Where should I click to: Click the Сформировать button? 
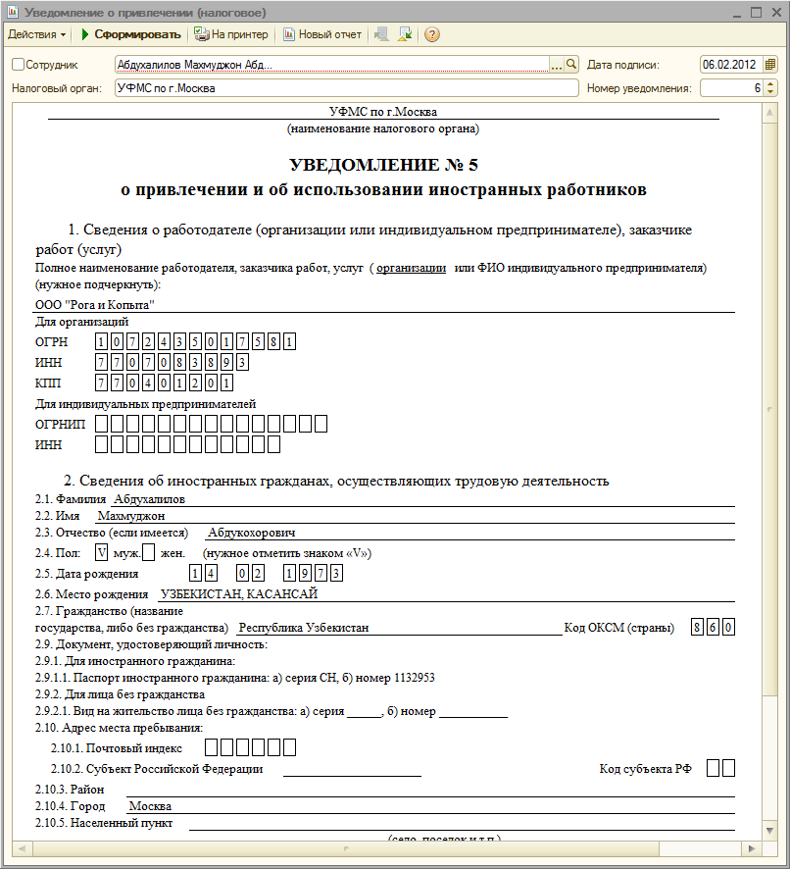[131, 34]
